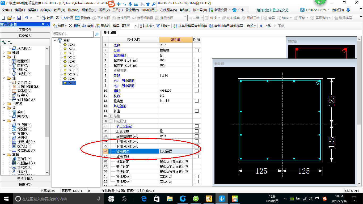Click 从其他楼层复制构件
Image resolution: width=363 pixels, height=204 pixels.
click(x=190, y=26)
